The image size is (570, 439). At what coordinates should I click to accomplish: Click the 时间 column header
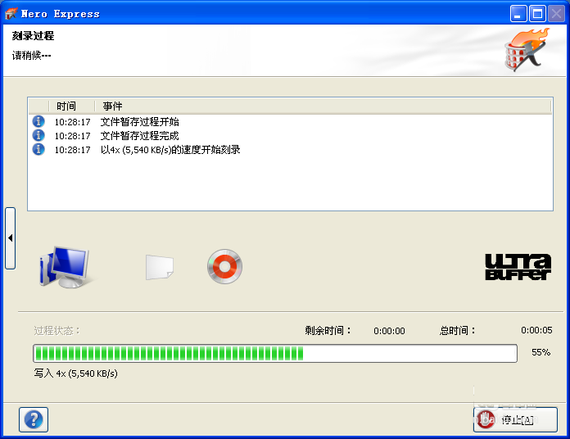click(66, 106)
